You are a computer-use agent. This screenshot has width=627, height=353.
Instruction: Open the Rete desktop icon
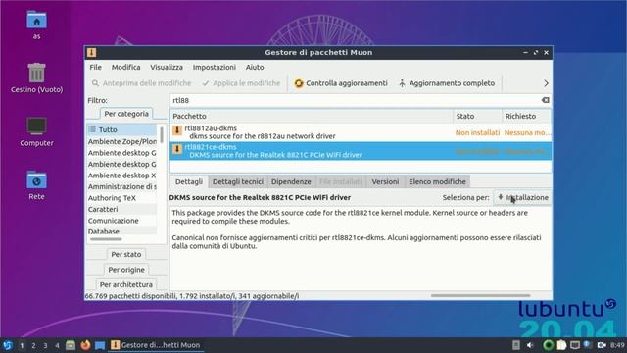pos(37,185)
